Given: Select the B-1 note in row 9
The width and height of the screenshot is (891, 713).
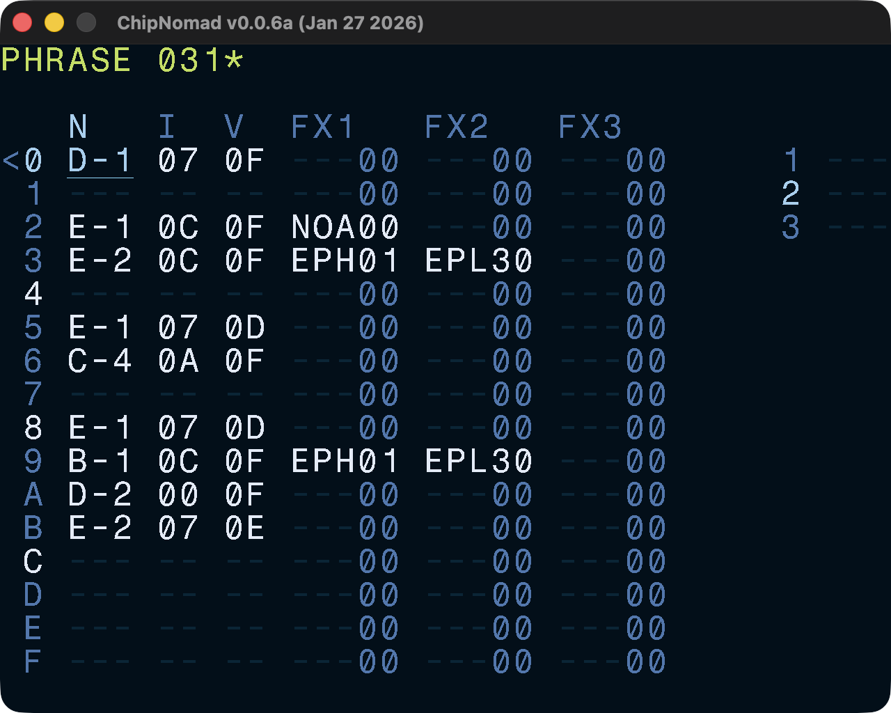Looking at the screenshot, I should point(100,462).
